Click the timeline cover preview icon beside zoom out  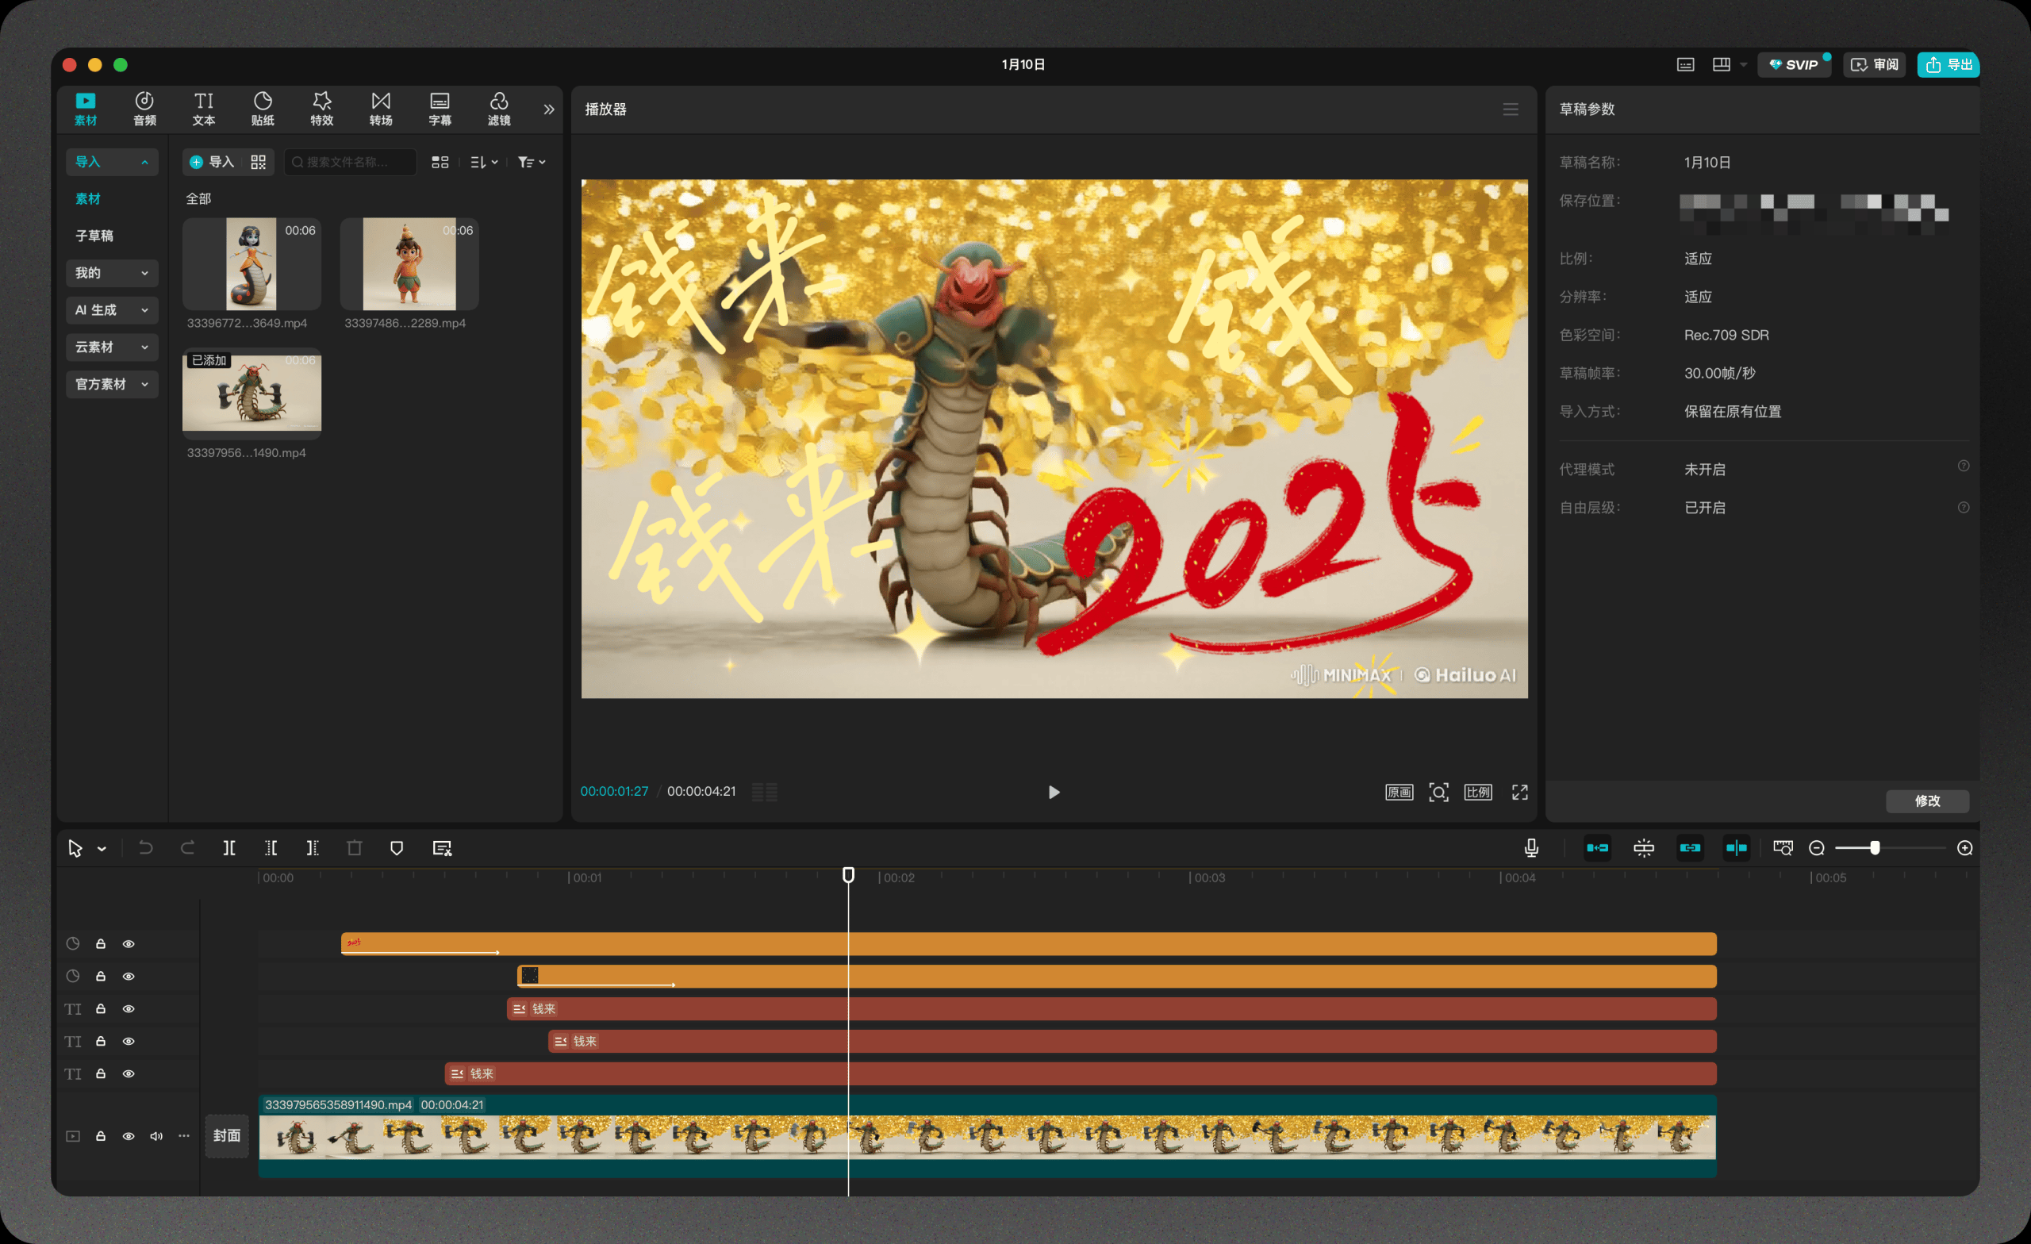(1782, 847)
